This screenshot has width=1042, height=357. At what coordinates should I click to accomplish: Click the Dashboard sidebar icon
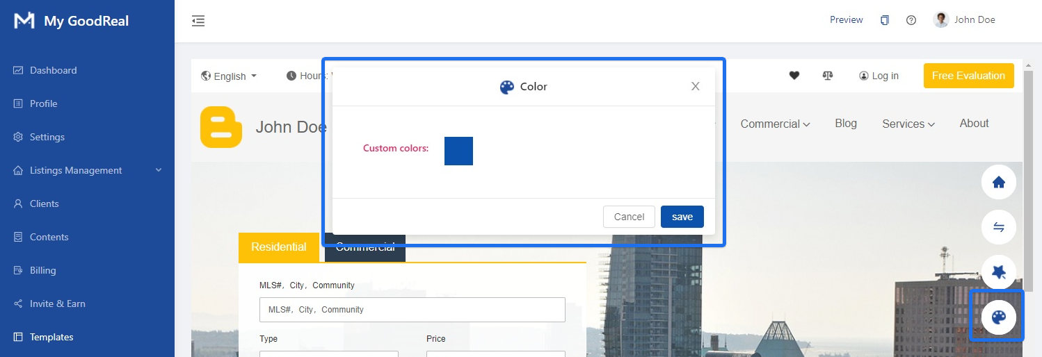click(18, 70)
